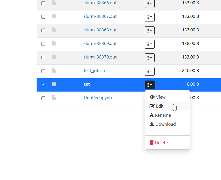The width and height of the screenshot is (221, 180).
Task: Open the slurm-38366.out file link
Action: [100, 3]
